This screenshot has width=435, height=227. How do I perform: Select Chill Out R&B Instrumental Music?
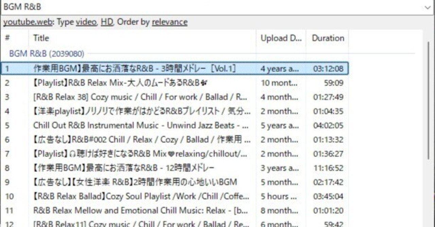[136, 126]
